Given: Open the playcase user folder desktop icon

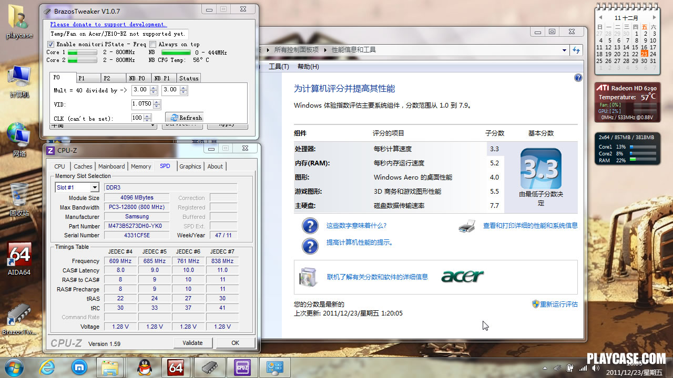Looking at the screenshot, I should pyautogui.click(x=19, y=21).
